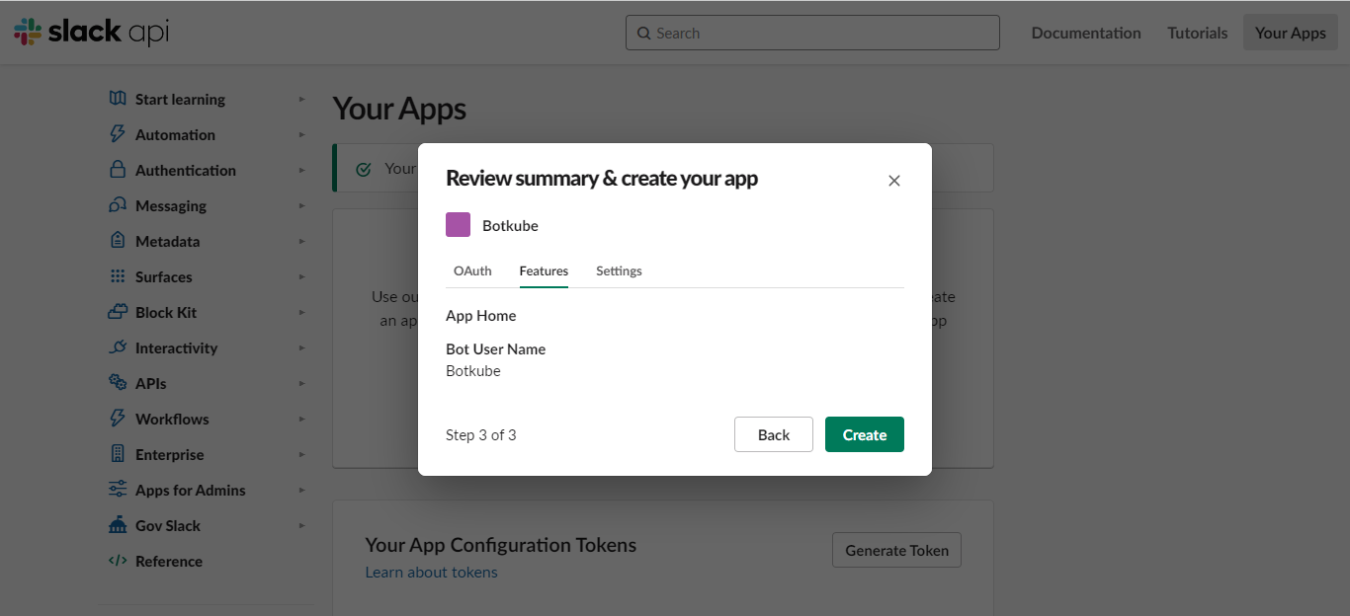The height and width of the screenshot is (616, 1350).
Task: Click the Messaging chat icon
Action: [x=118, y=205]
